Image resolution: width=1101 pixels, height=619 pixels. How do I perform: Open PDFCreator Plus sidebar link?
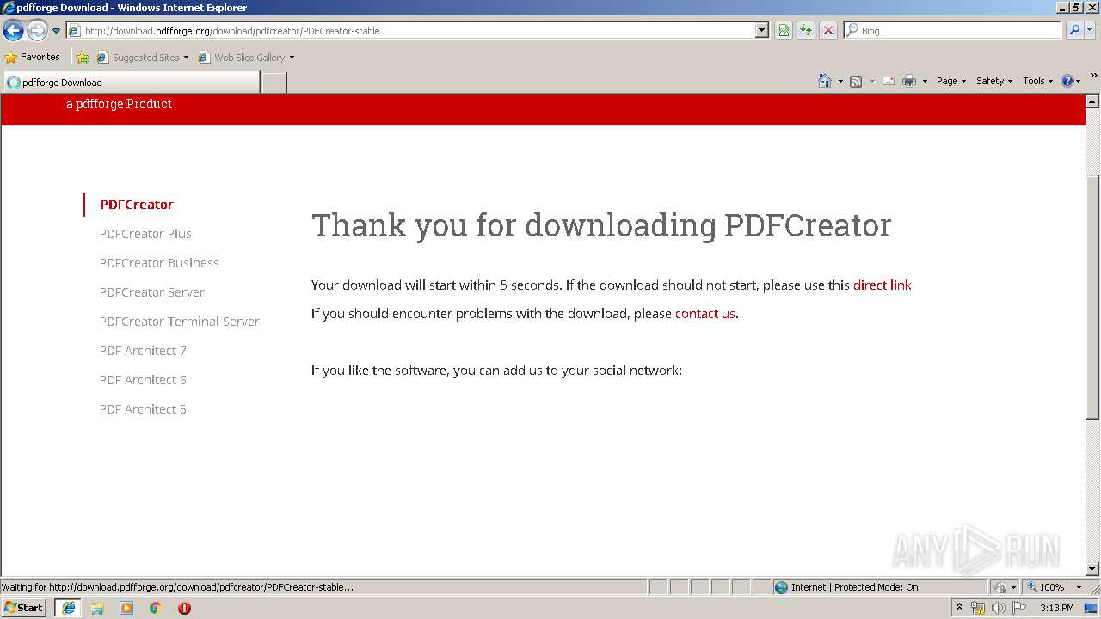pyautogui.click(x=145, y=234)
